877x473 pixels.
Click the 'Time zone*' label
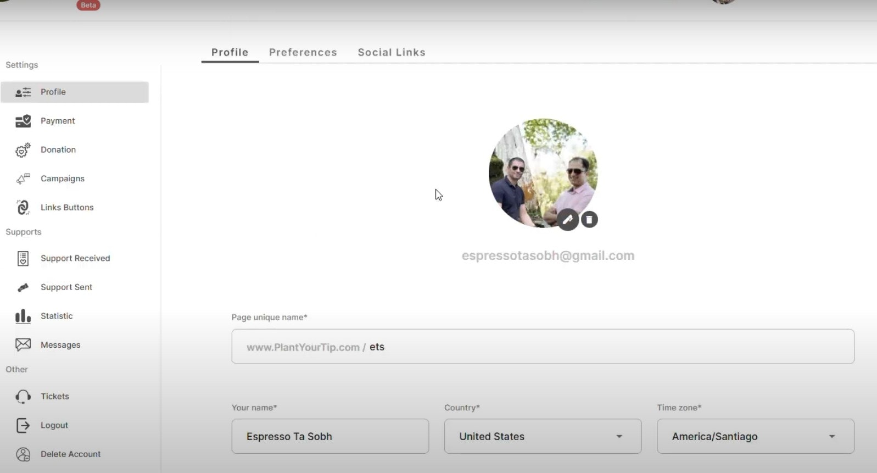(679, 408)
